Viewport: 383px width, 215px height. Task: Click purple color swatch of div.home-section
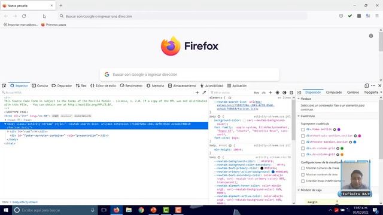[x=339, y=130]
